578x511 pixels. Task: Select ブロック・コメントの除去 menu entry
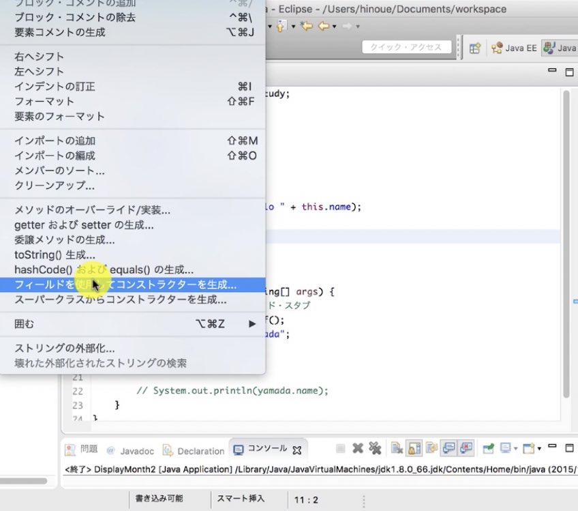point(133,17)
